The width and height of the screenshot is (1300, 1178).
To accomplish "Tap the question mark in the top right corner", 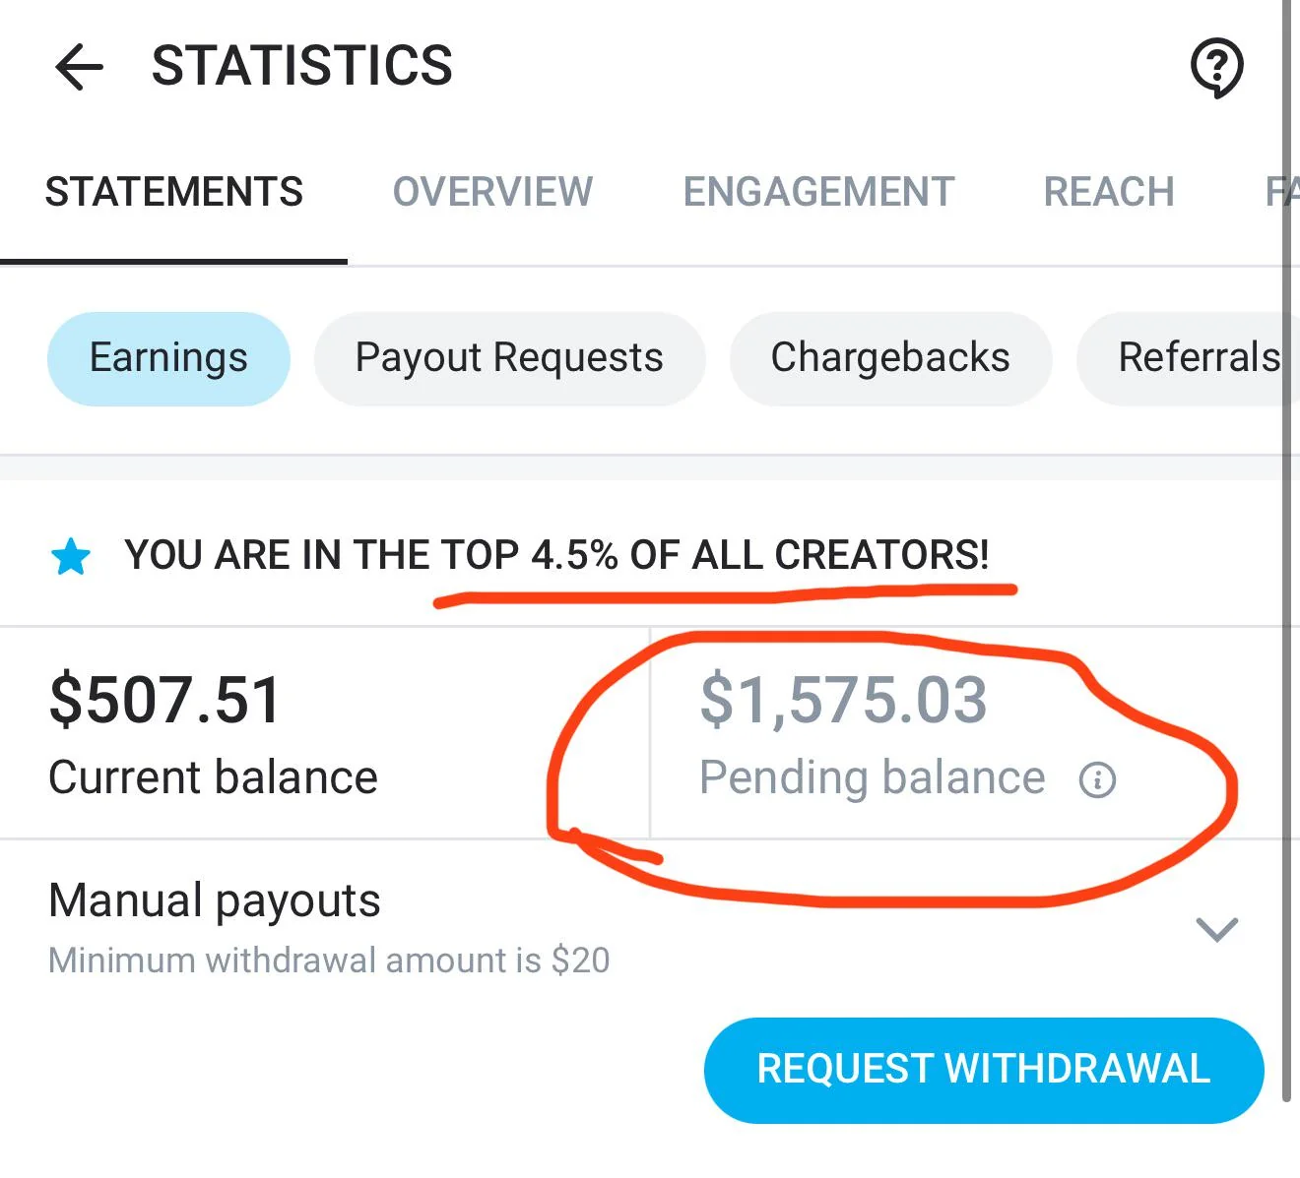I will click(x=1217, y=67).
